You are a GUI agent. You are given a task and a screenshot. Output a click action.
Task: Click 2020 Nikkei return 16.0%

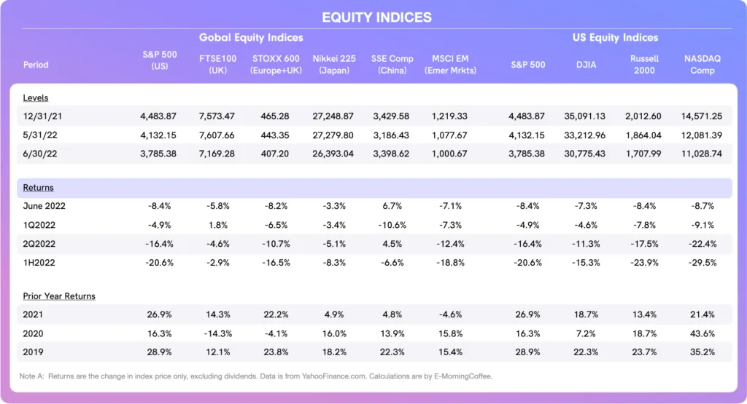pos(334,333)
